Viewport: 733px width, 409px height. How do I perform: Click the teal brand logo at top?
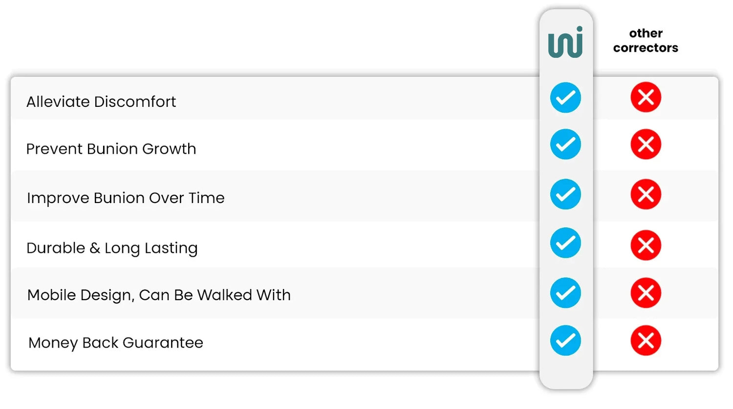565,42
